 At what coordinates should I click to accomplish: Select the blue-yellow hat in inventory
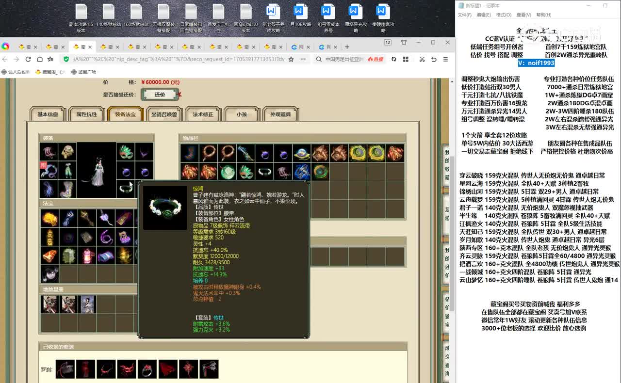pos(302,153)
